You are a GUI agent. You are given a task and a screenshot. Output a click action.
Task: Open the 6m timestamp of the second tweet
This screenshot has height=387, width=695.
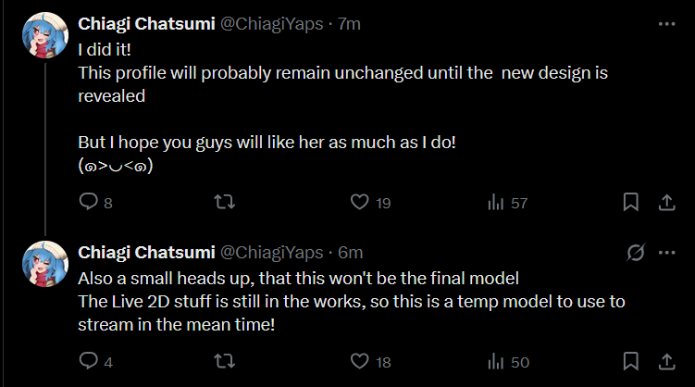[x=350, y=252]
